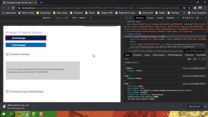Image resolution: width=208 pixels, height=117 pixels.
Task: Open the iPad Pro device dropdown
Action: [x=47, y=18]
